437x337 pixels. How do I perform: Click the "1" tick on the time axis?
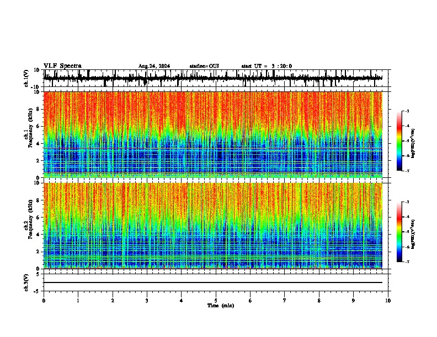pos(78,301)
